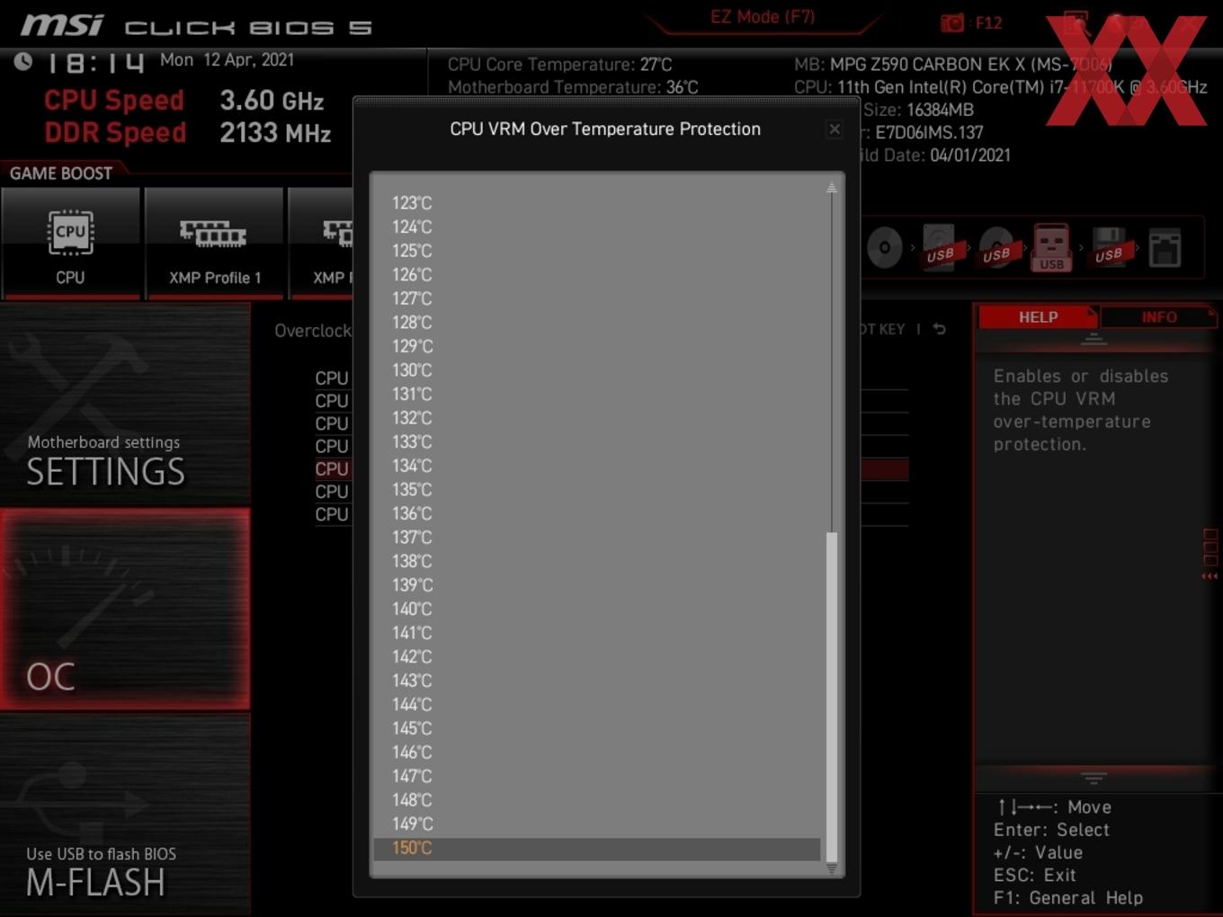Select the network boot device icon
This screenshot has width=1223, height=917.
click(1165, 247)
